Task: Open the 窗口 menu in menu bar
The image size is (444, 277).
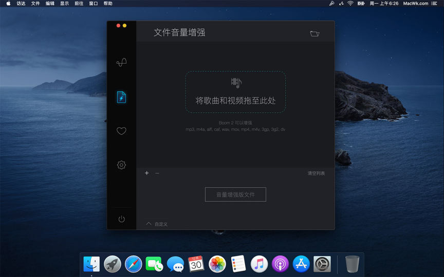Action: click(x=93, y=4)
